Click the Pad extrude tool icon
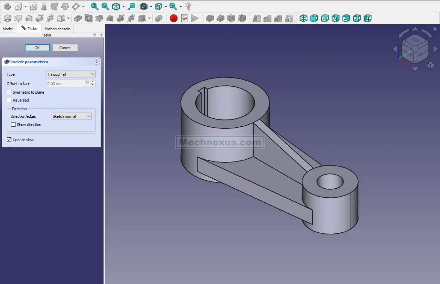This screenshot has height=284, width=440. (x=8, y=18)
